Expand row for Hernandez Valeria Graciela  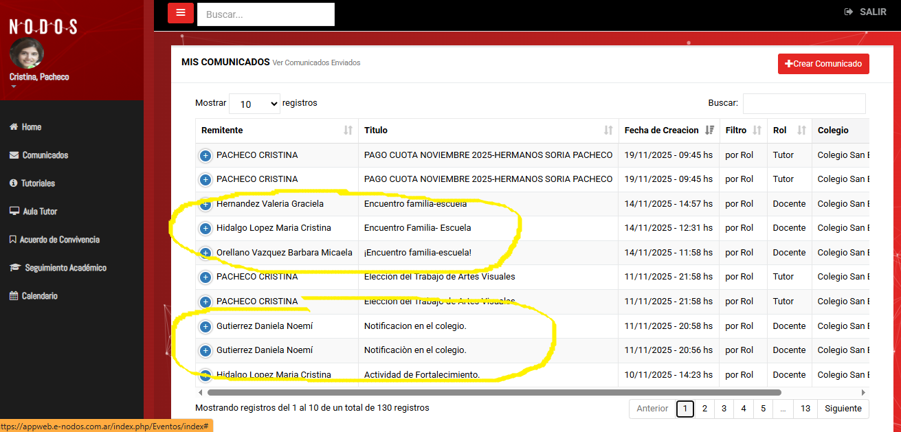205,204
